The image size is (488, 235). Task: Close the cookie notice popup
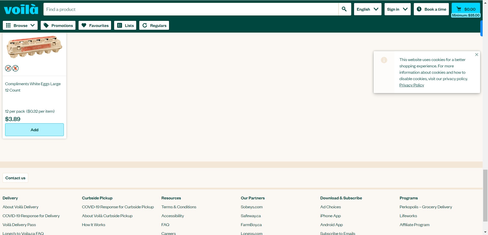tap(477, 55)
